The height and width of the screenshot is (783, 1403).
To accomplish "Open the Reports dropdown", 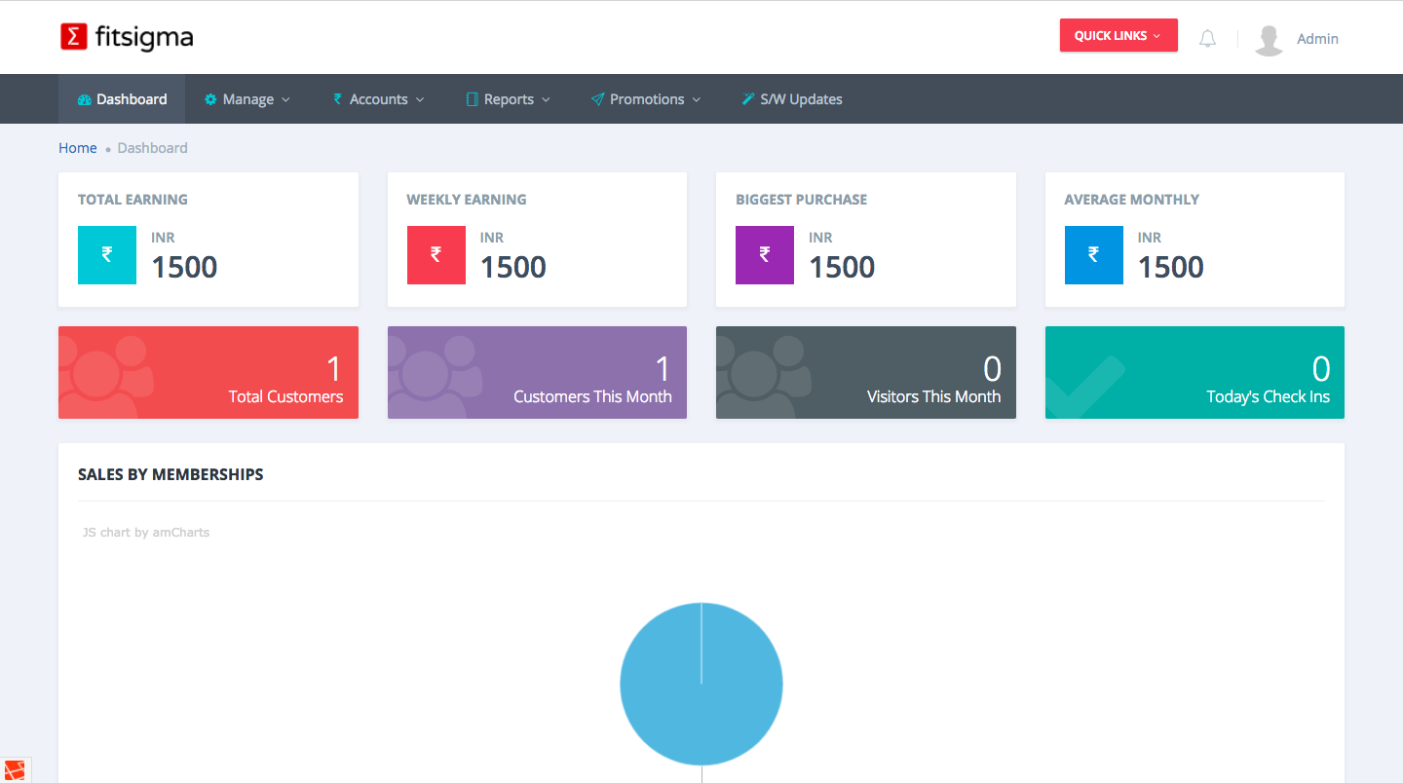I will 508,99.
